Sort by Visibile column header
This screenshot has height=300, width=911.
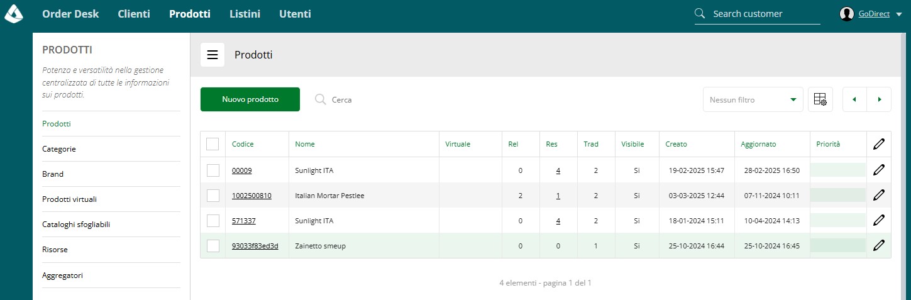tap(632, 144)
